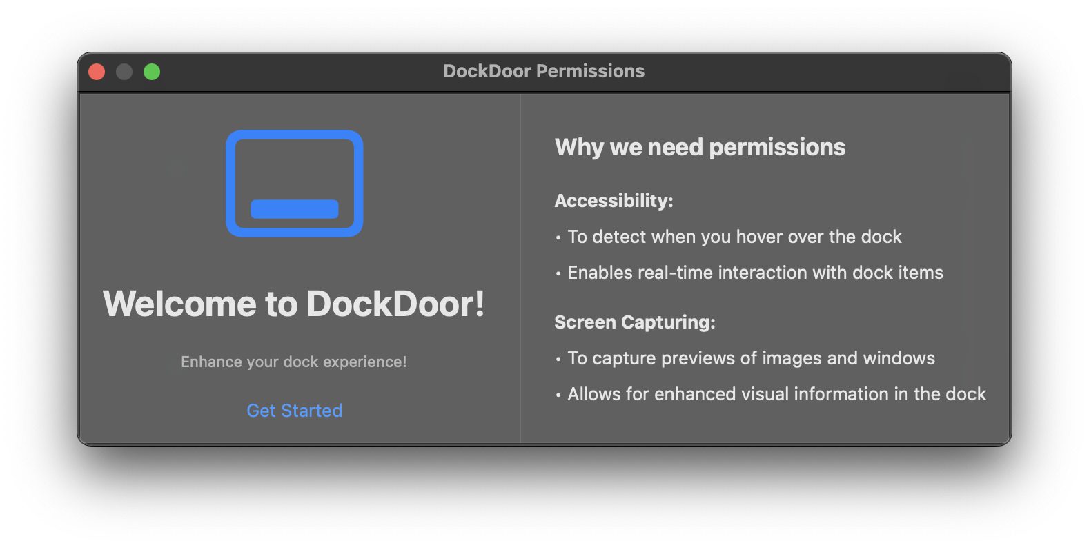
Task: Click the text about hovering over the dock
Action: pos(734,237)
